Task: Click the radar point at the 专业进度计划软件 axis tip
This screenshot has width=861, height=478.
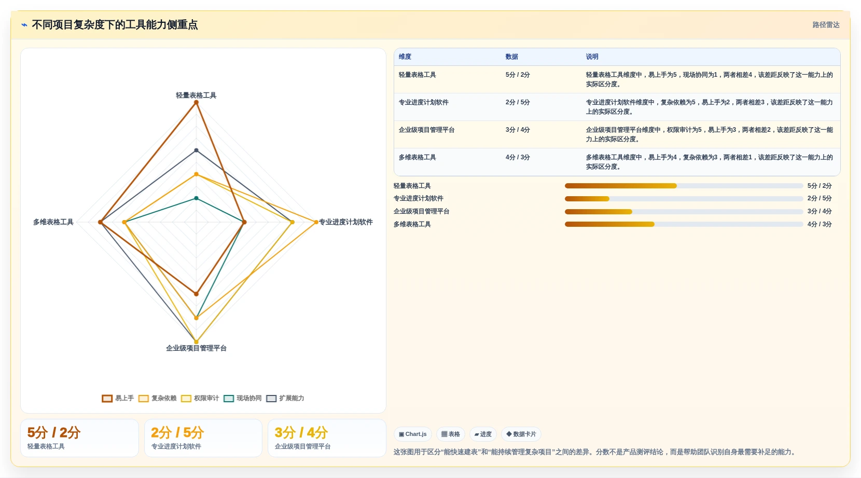Action: pos(316,222)
